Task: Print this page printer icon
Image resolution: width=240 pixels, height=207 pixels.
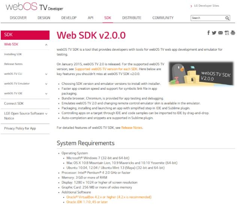Action: 233,33
